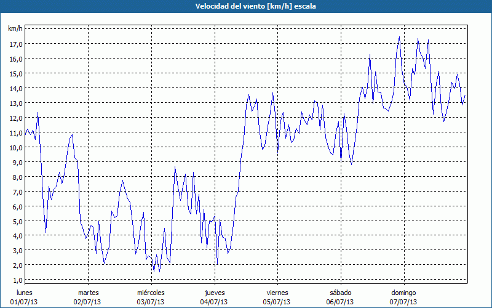The image size is (492, 308).
Task: Select the 15,0 y-axis label
Action: 15,74
